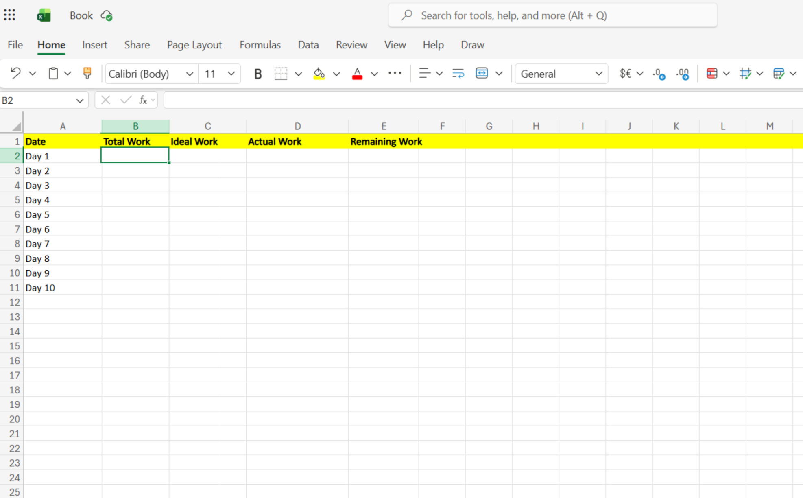Click the formula bar cancel X
The height and width of the screenshot is (498, 803).
[x=106, y=100]
